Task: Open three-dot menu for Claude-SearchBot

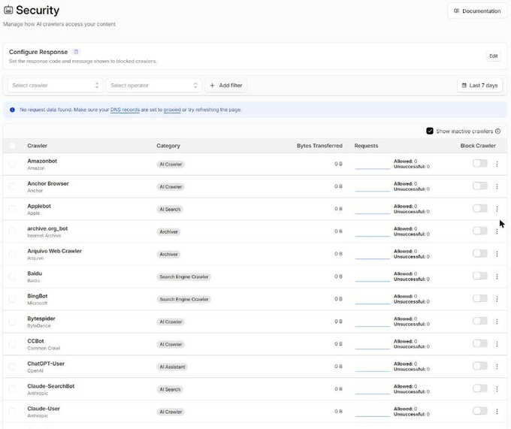Action: coord(497,388)
